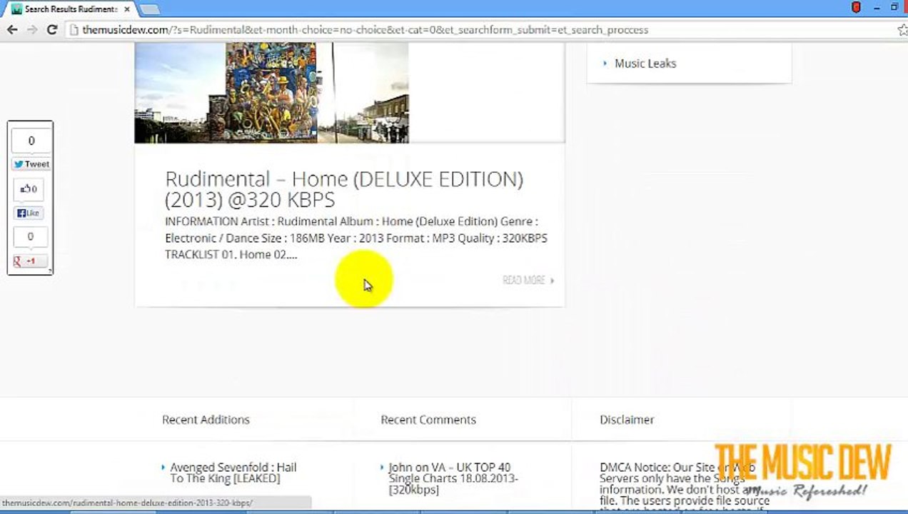Click the arrow bullet beside Avenged Sevenfold

[163, 468]
